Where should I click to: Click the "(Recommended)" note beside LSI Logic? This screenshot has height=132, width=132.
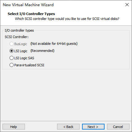[43, 51]
